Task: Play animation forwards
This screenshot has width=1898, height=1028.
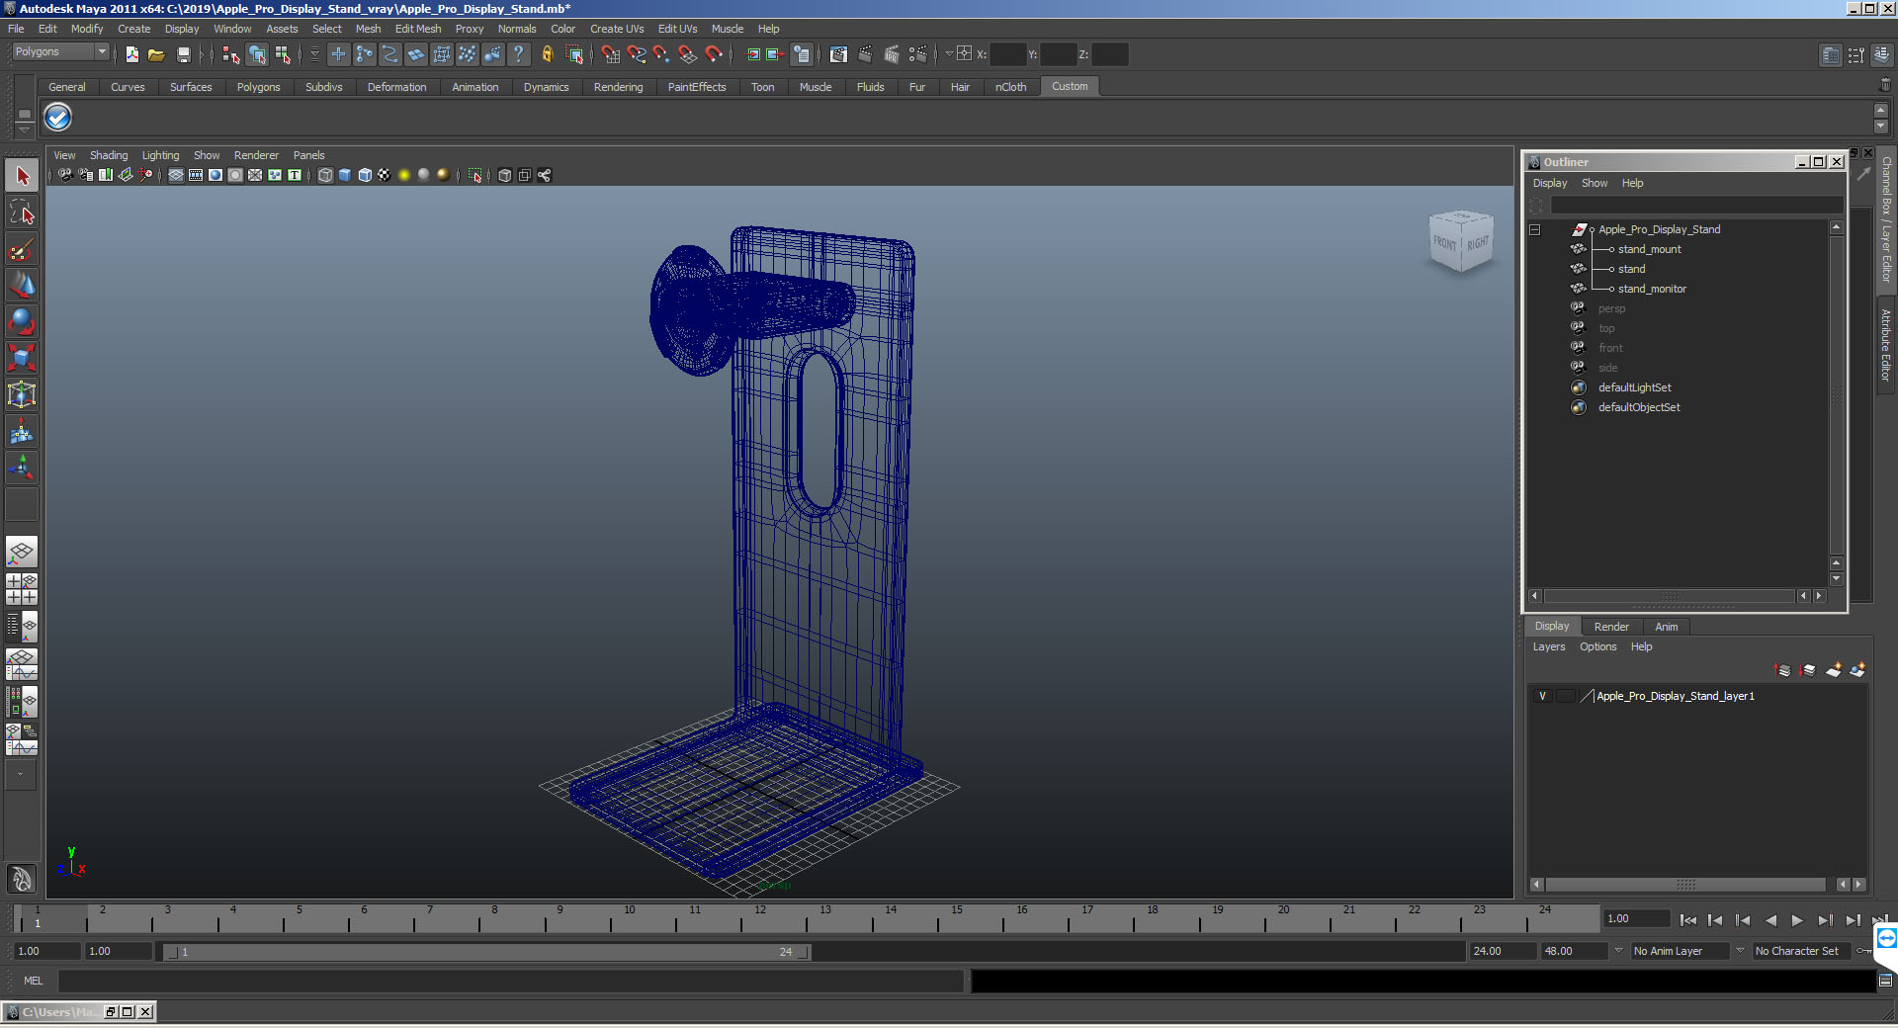Action: pyautogui.click(x=1797, y=920)
